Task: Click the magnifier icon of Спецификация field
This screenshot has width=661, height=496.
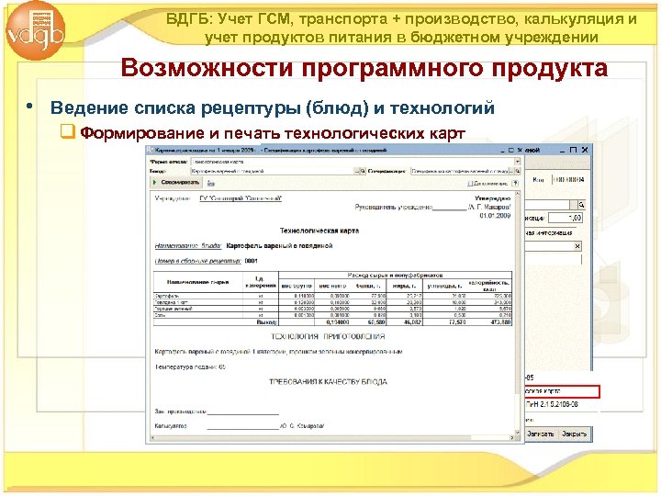Action: click(x=518, y=171)
